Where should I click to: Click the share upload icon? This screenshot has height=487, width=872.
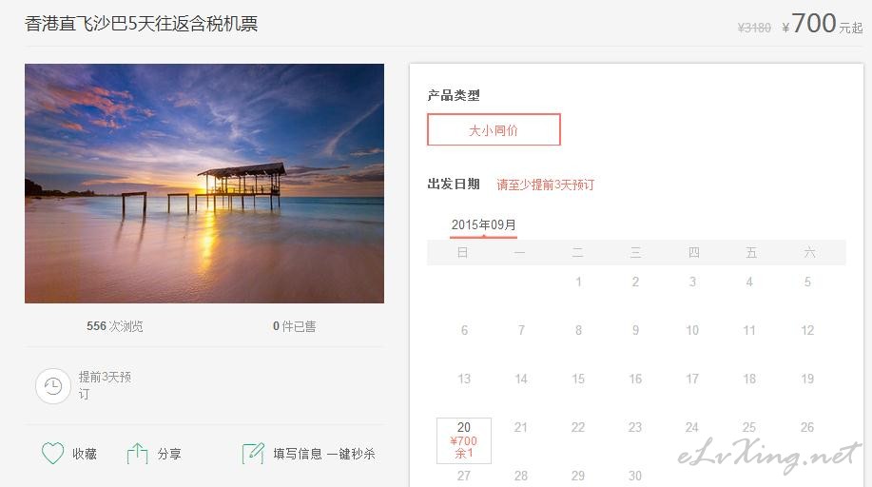[137, 454]
